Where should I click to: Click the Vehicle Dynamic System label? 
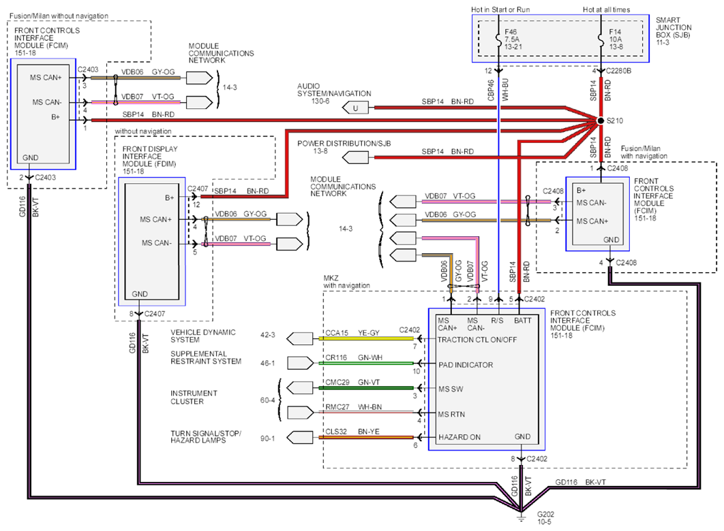pos(202,336)
